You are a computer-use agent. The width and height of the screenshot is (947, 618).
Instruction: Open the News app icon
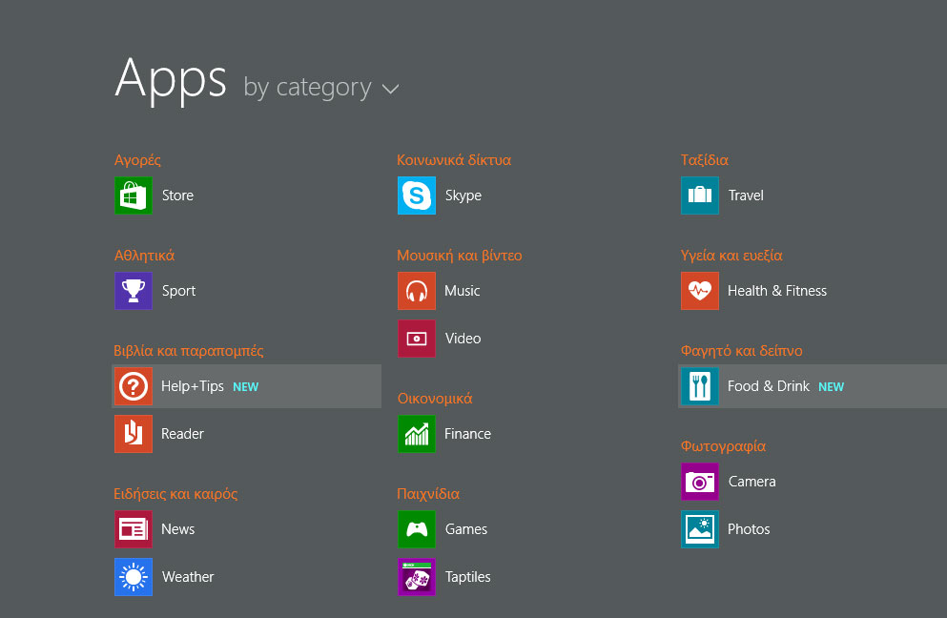[134, 529]
